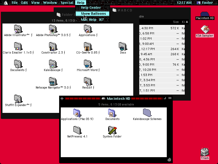The width and height of the screenshot is (218, 164).
Task: Select the row showing 264 K size
Action: click(162, 49)
